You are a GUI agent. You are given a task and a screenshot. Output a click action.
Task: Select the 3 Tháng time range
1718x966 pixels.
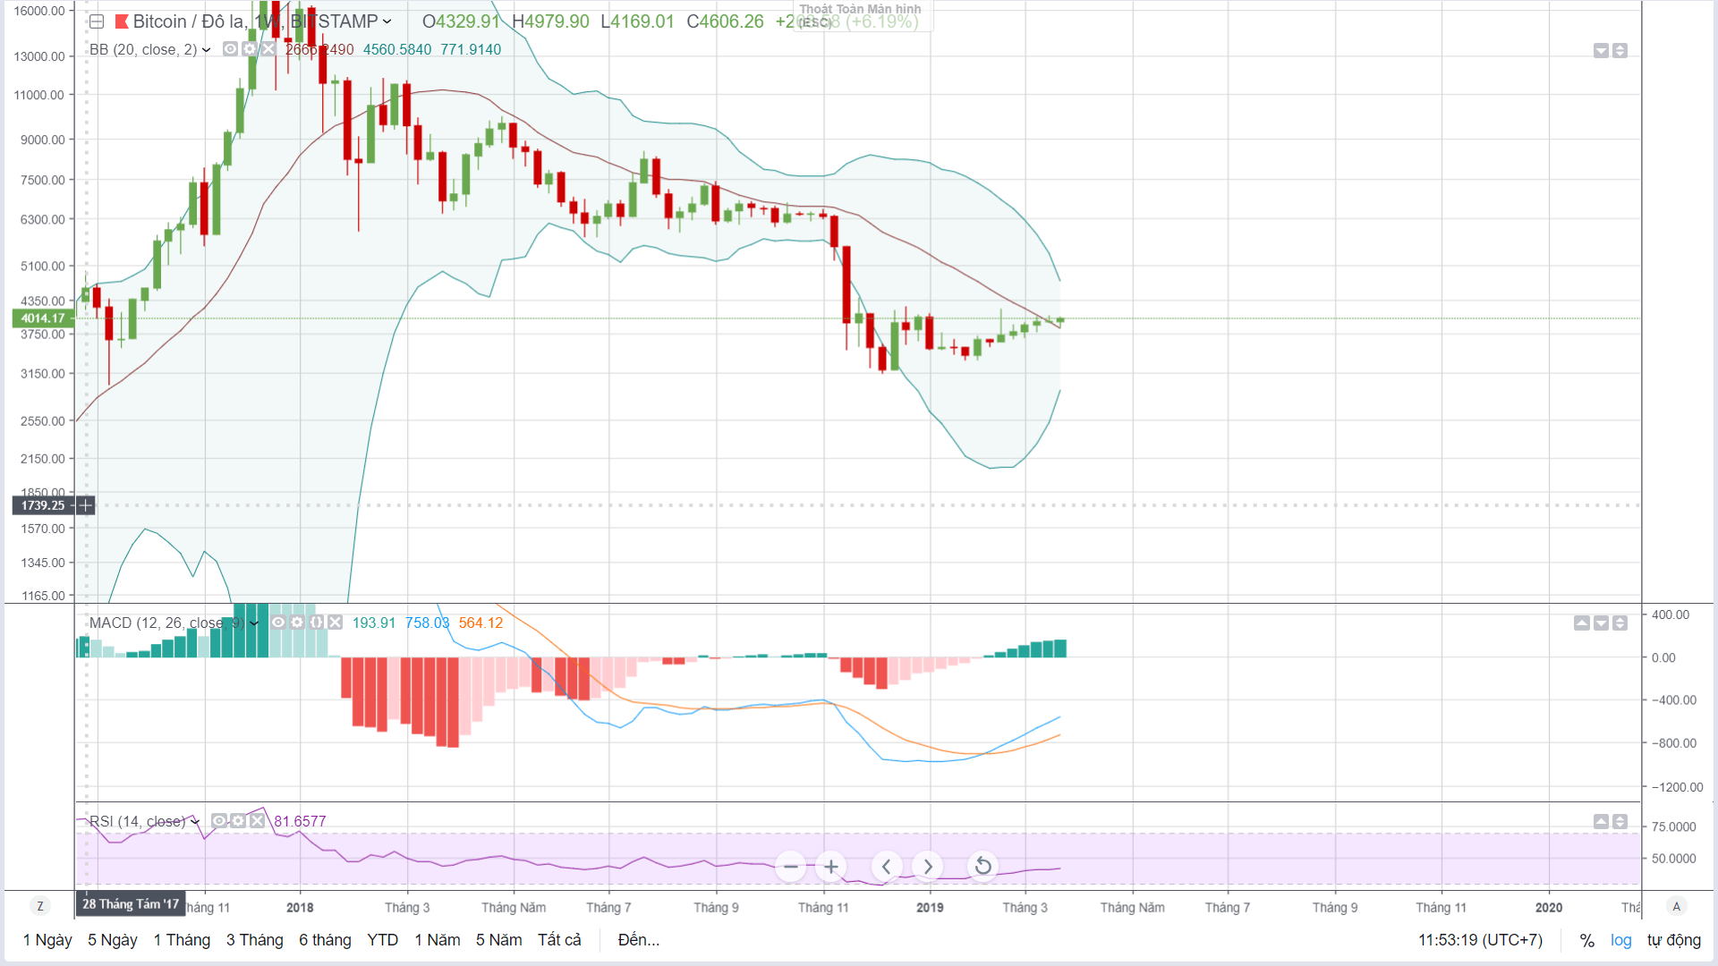click(x=254, y=940)
